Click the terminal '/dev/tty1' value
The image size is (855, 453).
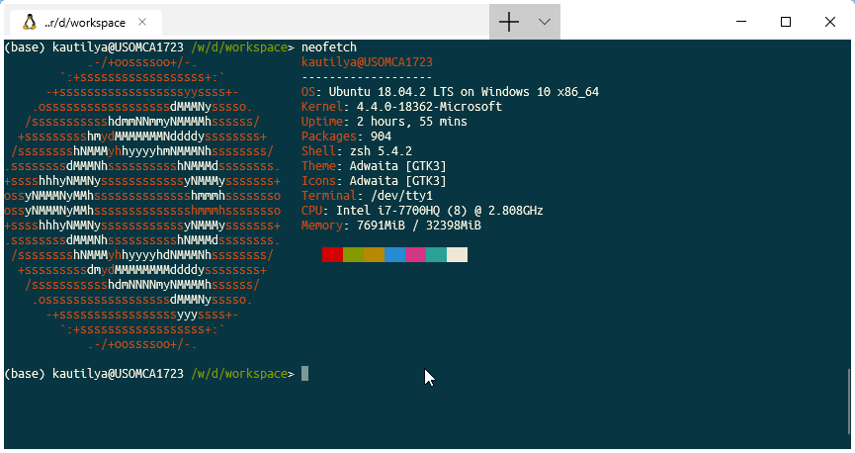[x=401, y=196]
